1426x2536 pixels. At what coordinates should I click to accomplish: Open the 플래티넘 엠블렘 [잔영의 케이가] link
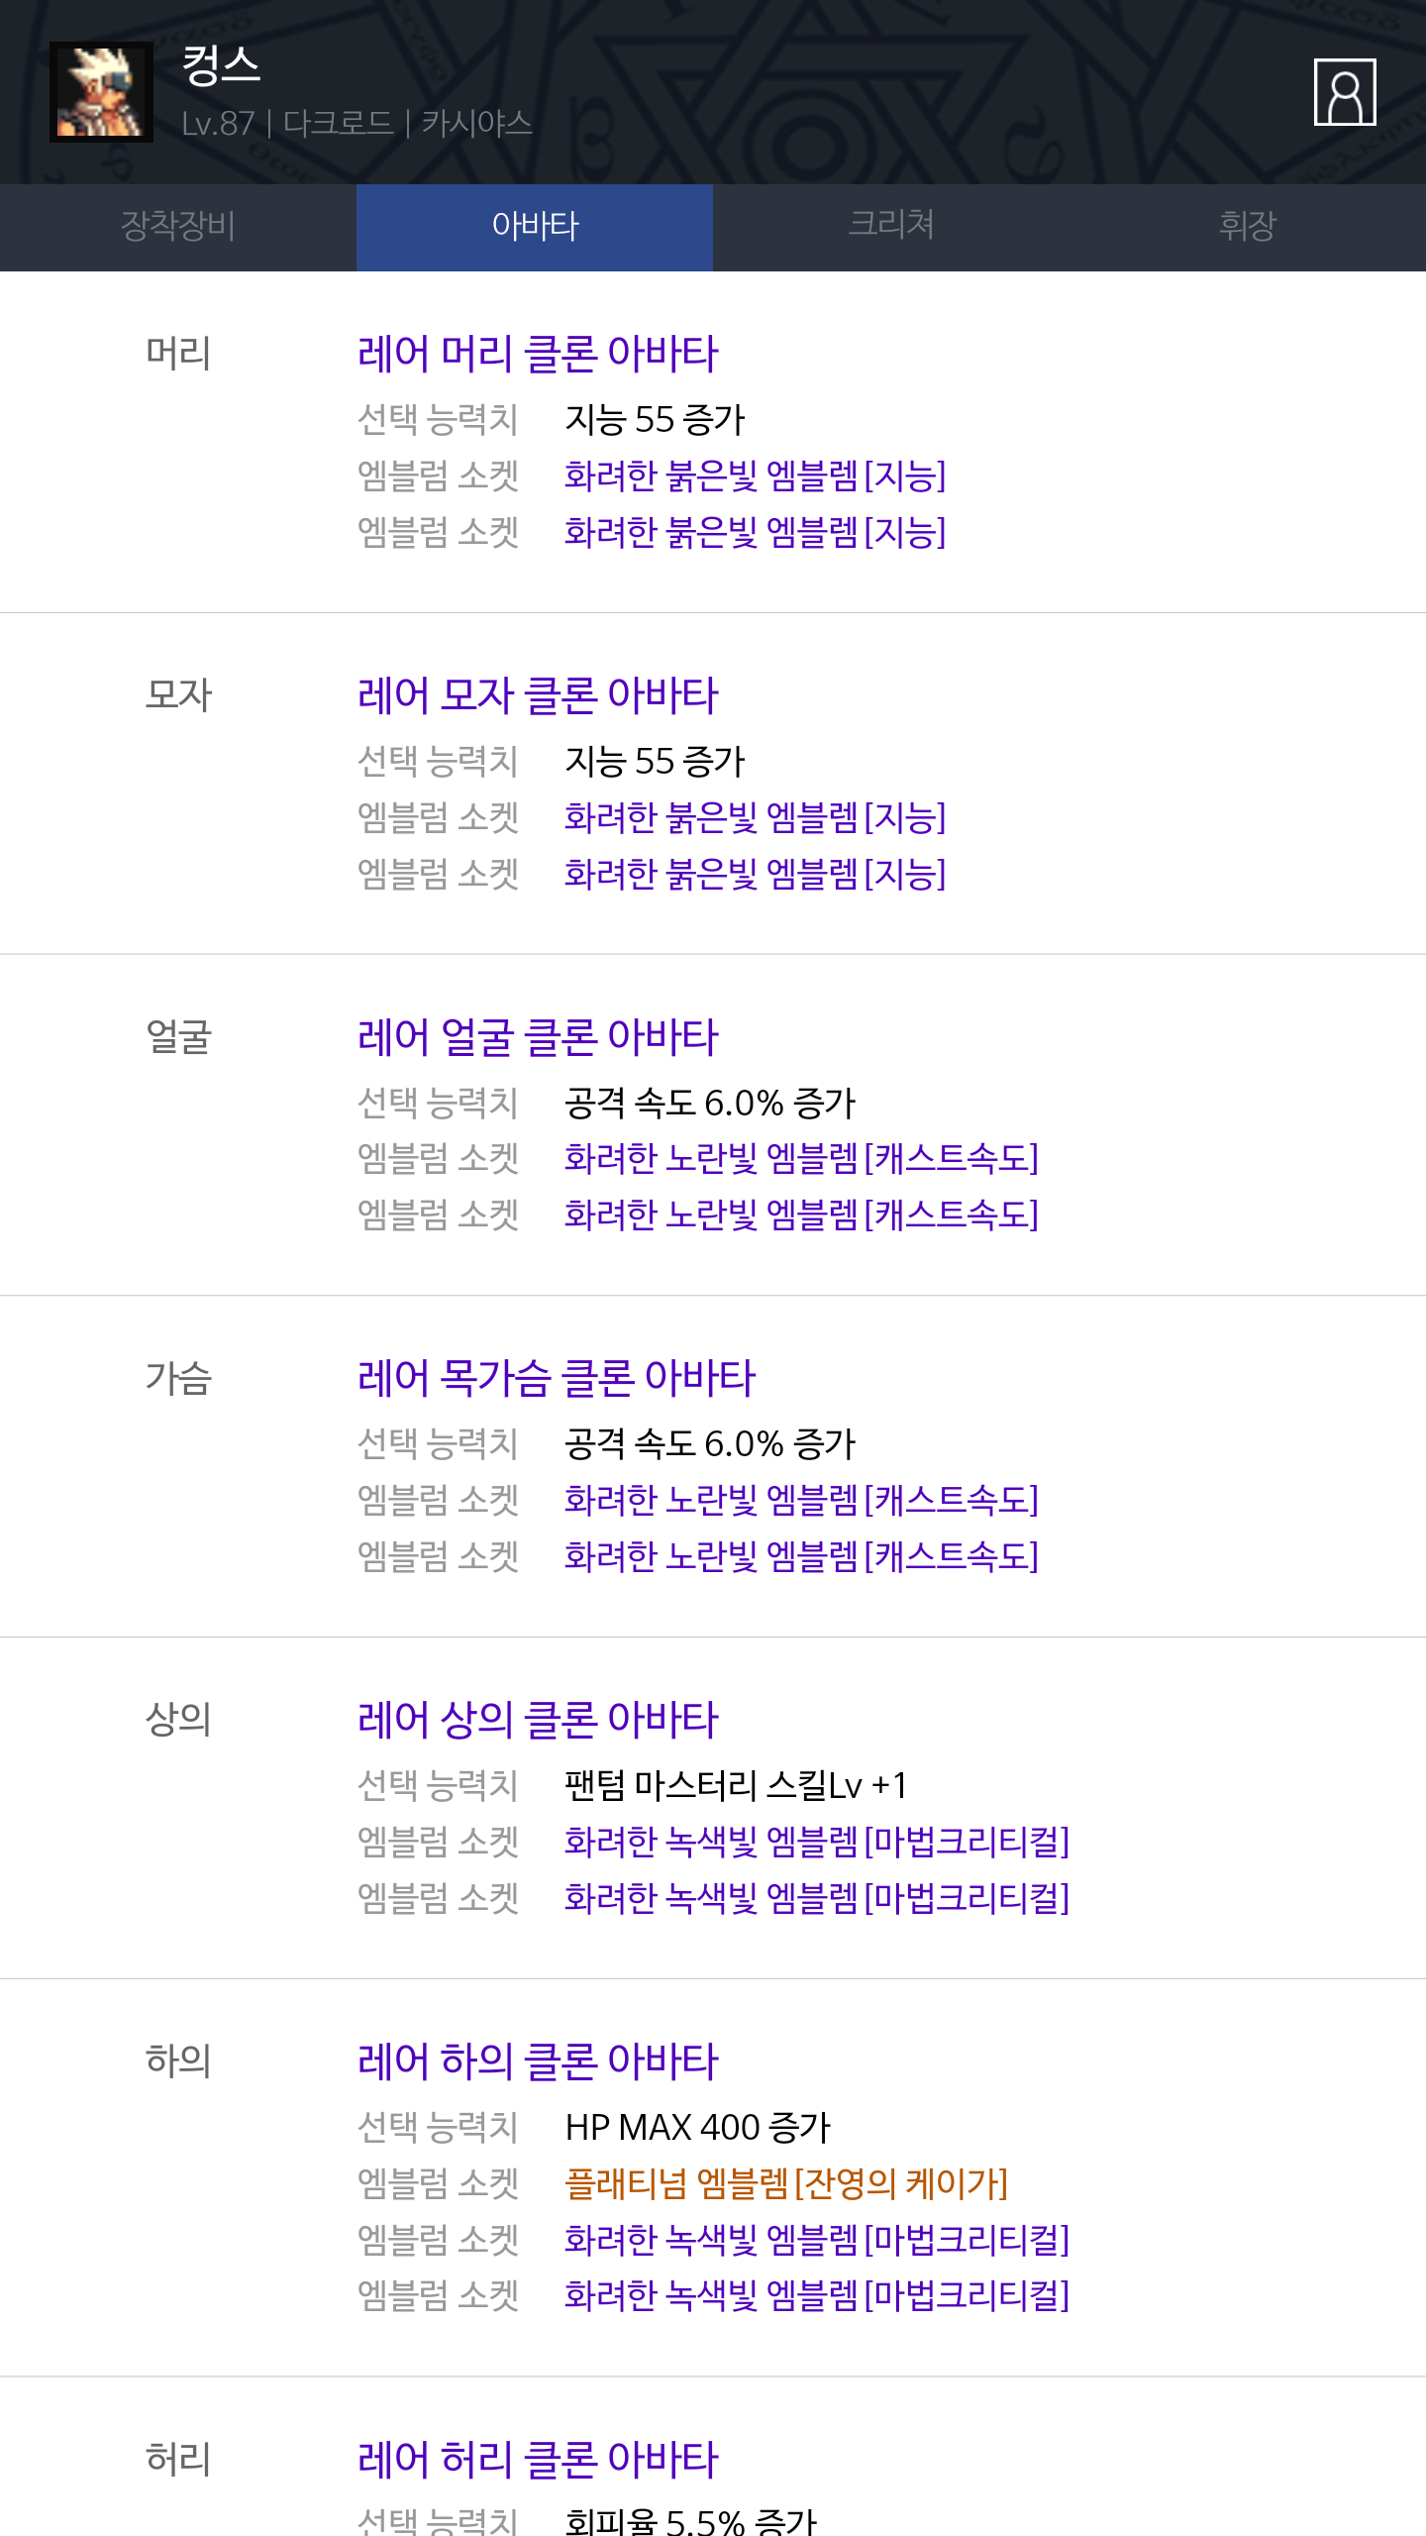785,2183
